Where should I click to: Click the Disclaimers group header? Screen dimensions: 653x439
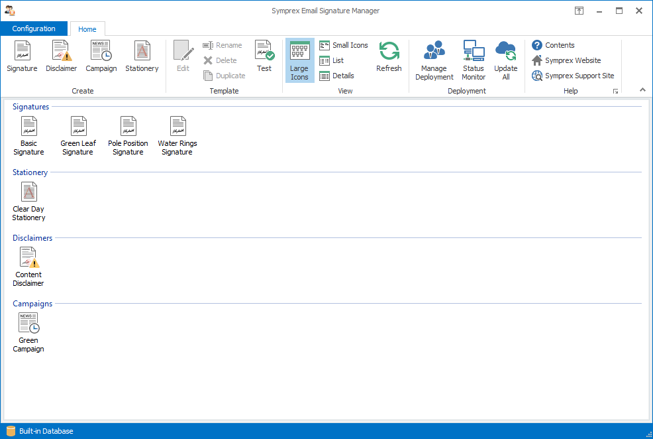[x=32, y=238]
